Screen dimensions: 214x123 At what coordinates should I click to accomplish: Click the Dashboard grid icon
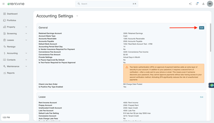(x=4, y=14)
